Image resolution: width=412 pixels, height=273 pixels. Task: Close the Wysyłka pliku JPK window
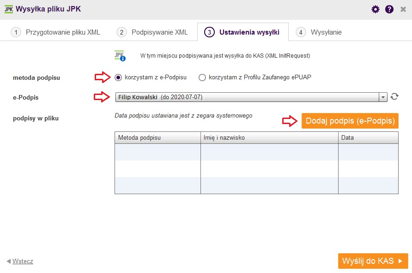pos(403,9)
